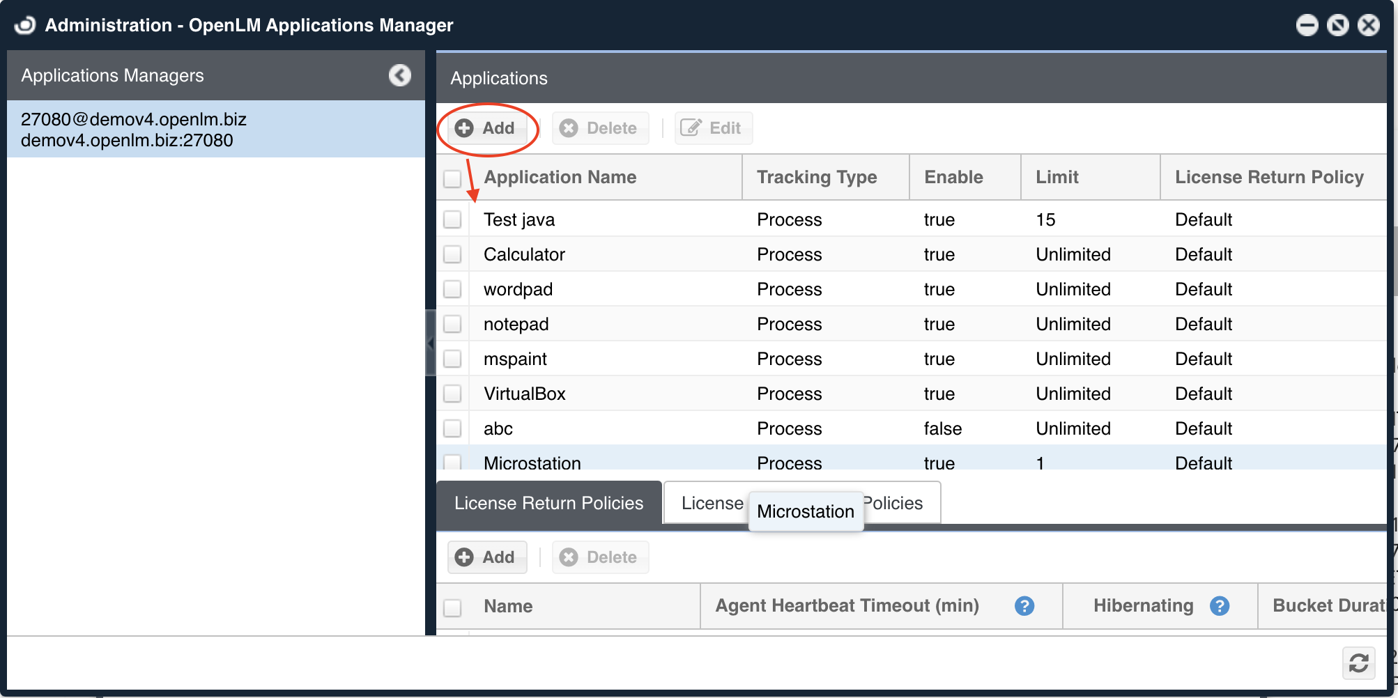Click the refresh icon at bottom right
The width and height of the screenshot is (1398, 698).
point(1358,662)
